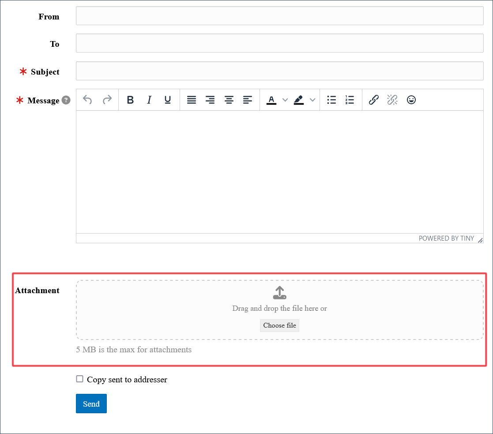493x434 pixels.
Task: Click the Undo arrow in the editor toolbar
Action: (87, 100)
